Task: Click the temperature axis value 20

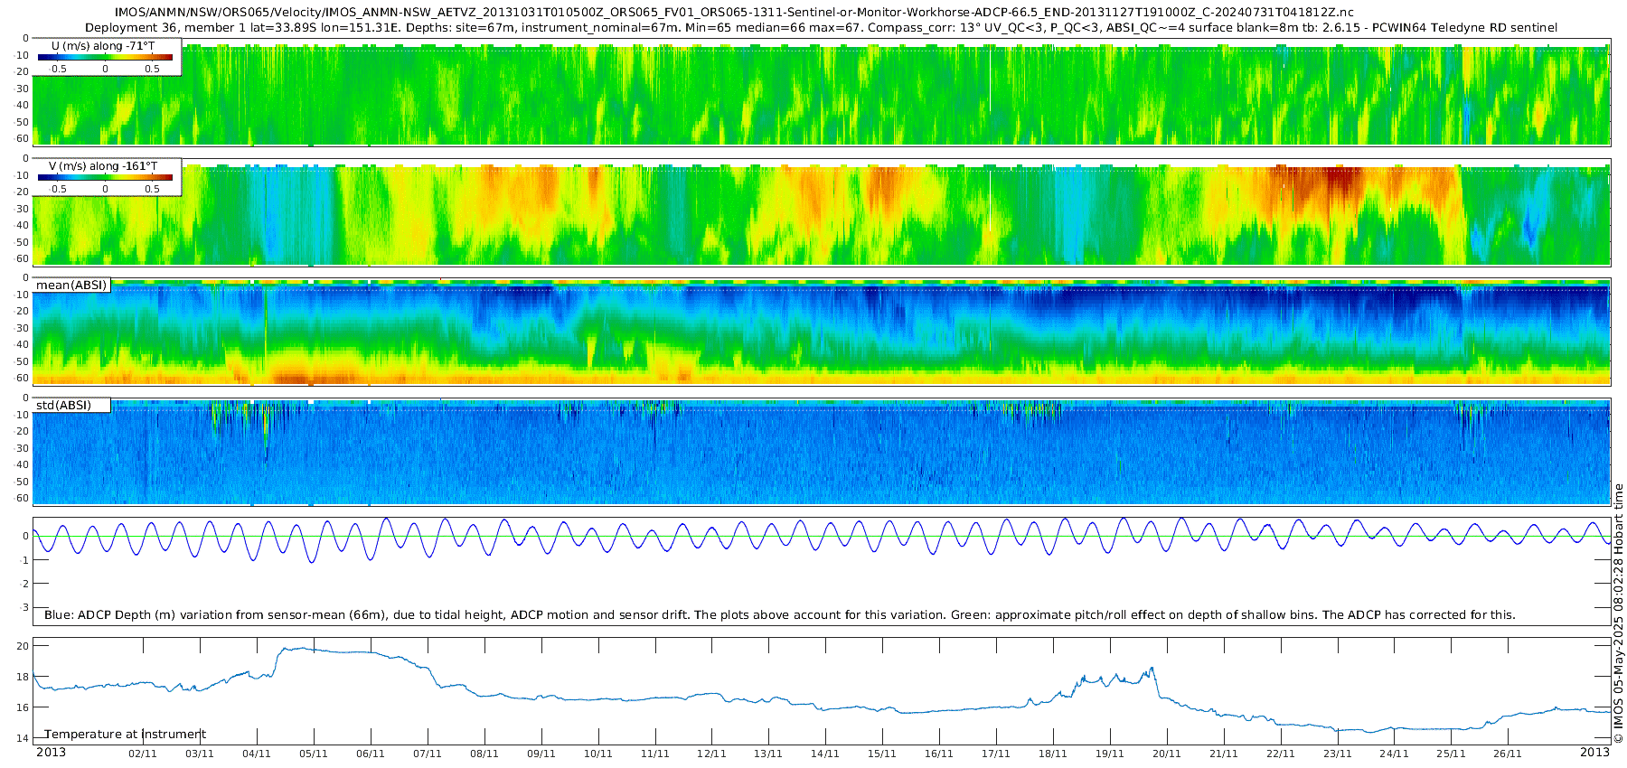Action: click(x=23, y=646)
